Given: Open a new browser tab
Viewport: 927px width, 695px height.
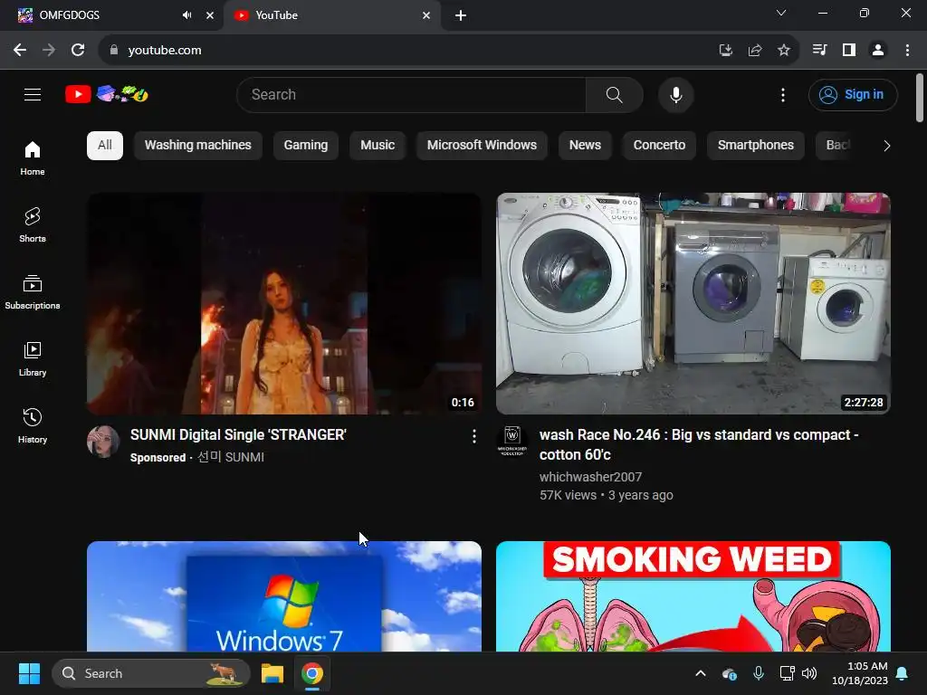Looking at the screenshot, I should tap(461, 15).
